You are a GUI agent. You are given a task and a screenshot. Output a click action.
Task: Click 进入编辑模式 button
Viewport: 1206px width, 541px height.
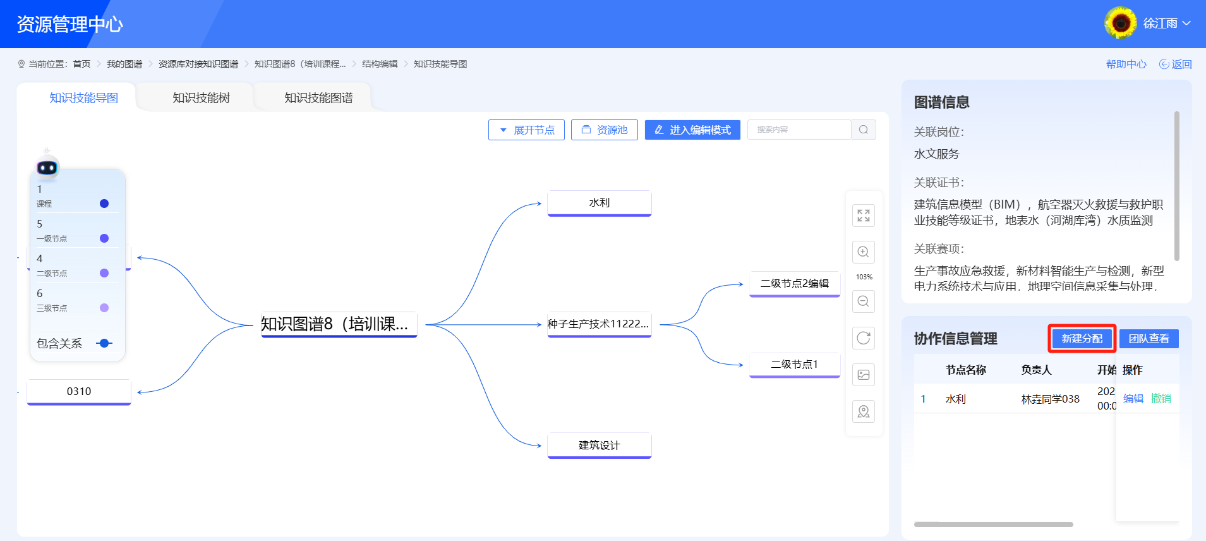point(692,130)
